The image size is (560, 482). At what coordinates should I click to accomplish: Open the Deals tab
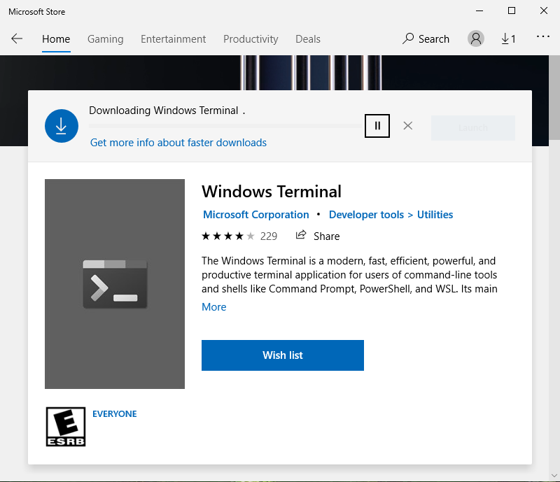[x=308, y=39]
